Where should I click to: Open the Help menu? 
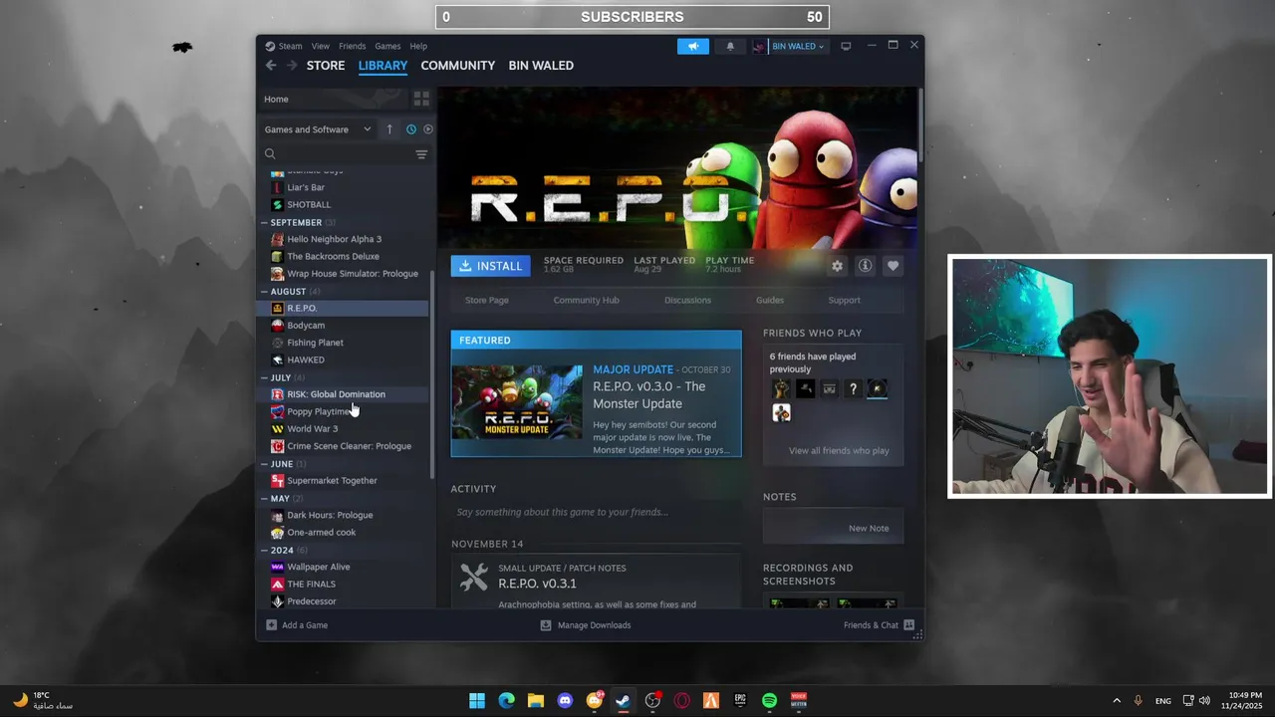418,46
